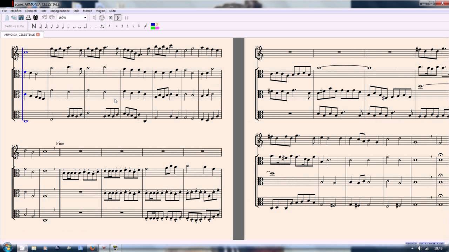Screen dimensions: 449x252
Task: Redo the last undone action
Action: point(52,17)
